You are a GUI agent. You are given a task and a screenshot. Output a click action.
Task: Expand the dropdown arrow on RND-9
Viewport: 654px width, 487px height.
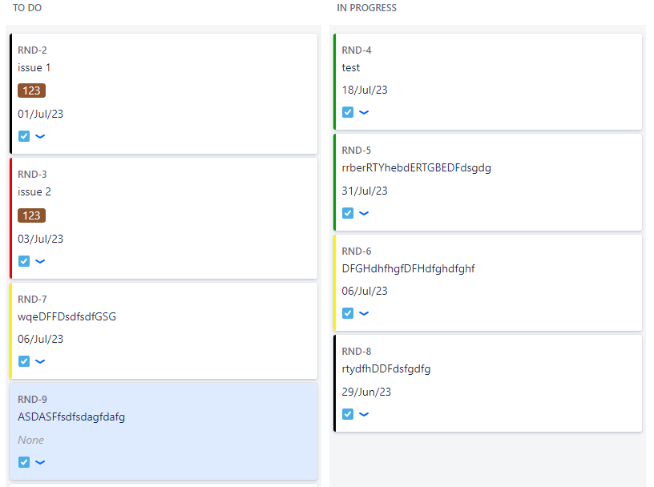(x=40, y=462)
